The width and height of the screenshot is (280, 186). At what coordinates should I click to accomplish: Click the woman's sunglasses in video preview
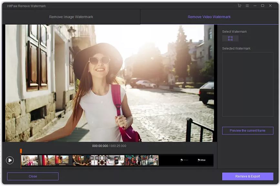[99, 60]
